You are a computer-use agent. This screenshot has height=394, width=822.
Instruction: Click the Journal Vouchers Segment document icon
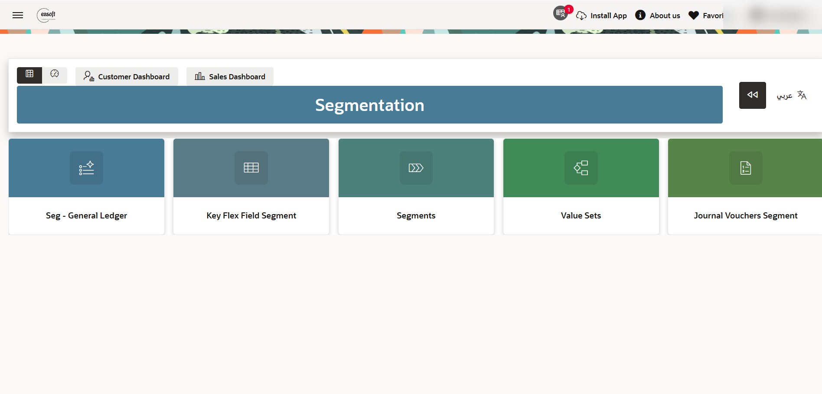click(x=746, y=168)
